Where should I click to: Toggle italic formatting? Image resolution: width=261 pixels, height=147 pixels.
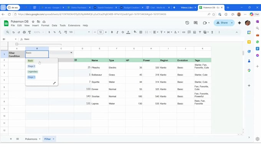coord(117,32)
